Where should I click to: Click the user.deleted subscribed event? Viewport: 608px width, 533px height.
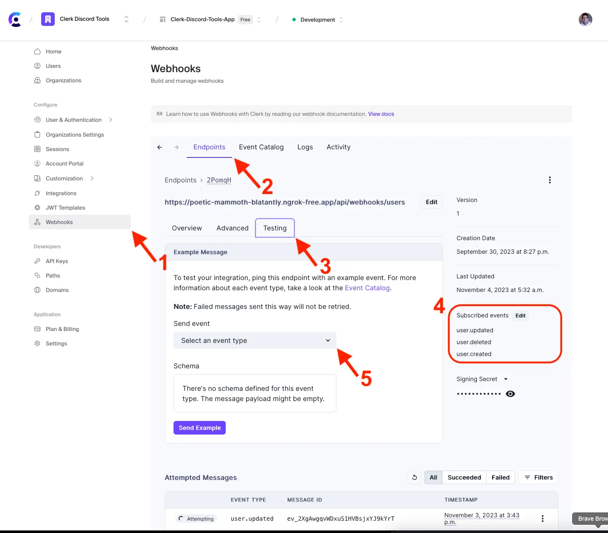coord(474,342)
